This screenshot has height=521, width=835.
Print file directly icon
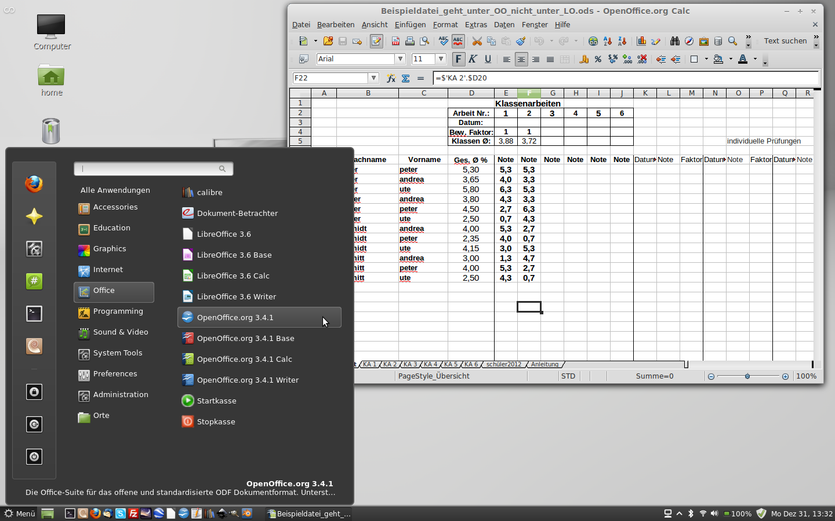tap(410, 41)
